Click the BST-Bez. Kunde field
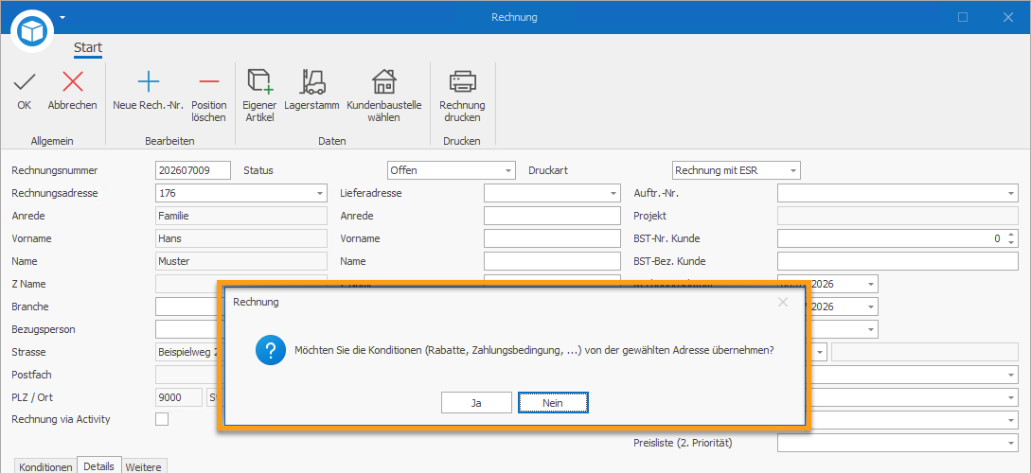The image size is (1031, 473). click(898, 261)
